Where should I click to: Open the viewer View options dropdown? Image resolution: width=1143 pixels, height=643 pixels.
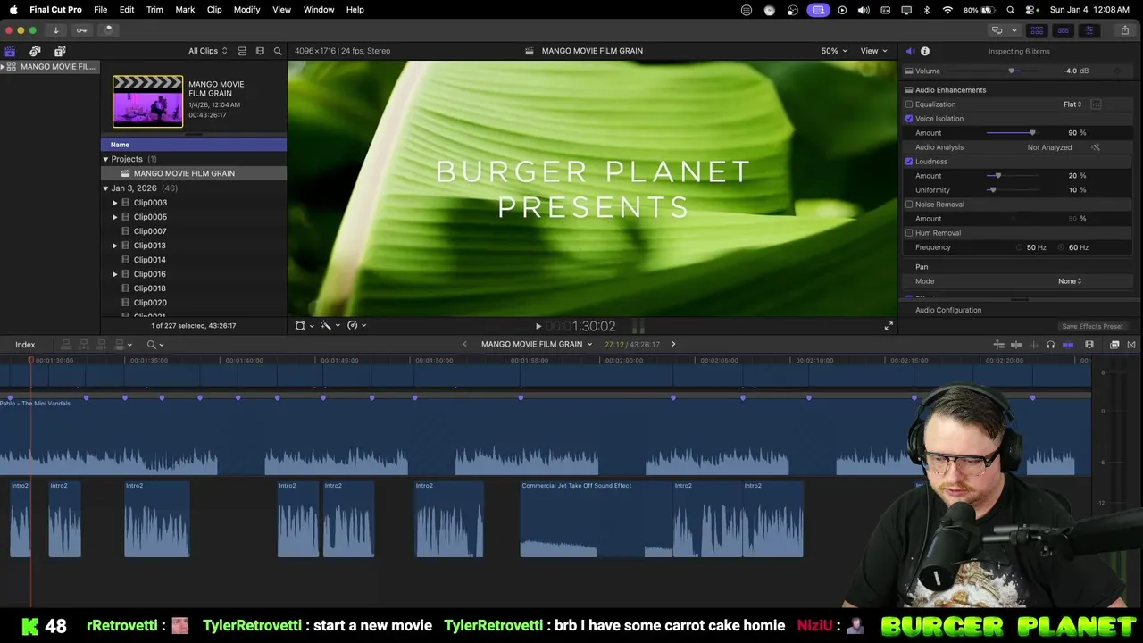(x=873, y=51)
